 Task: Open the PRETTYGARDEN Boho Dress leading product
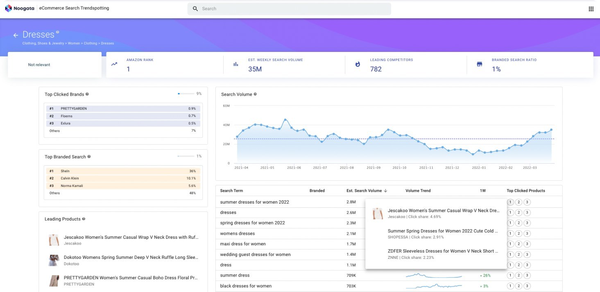[x=131, y=278]
